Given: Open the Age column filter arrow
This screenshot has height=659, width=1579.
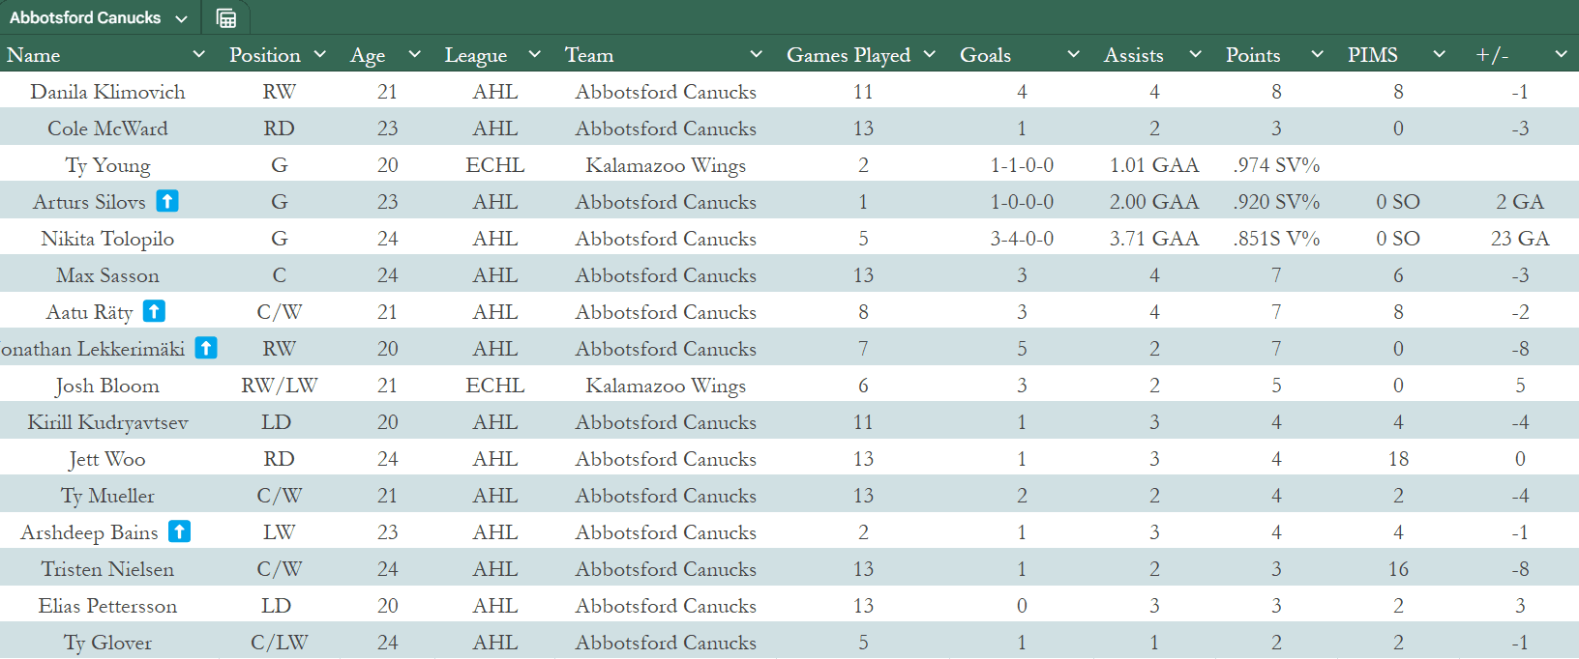Looking at the screenshot, I should (415, 54).
